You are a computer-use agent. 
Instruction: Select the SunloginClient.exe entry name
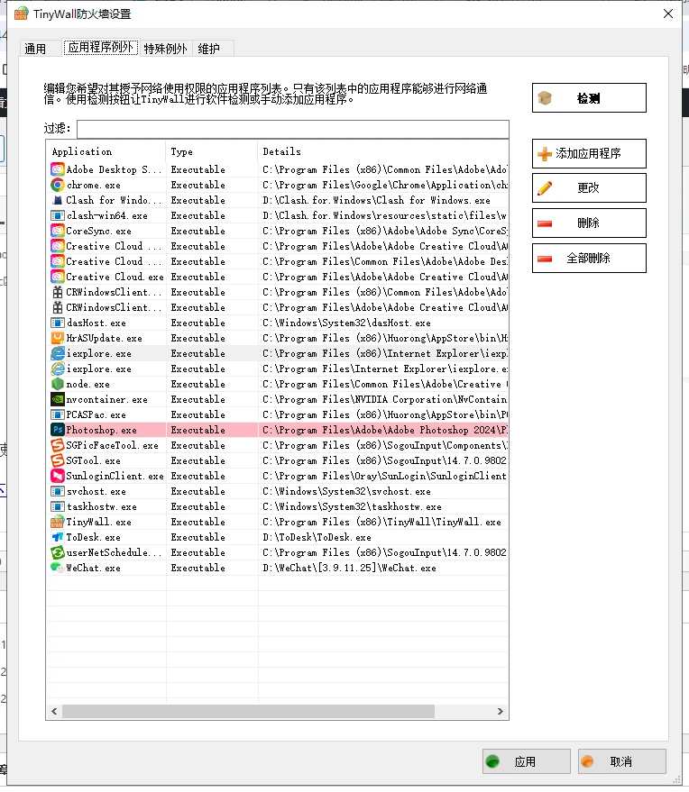tap(115, 476)
